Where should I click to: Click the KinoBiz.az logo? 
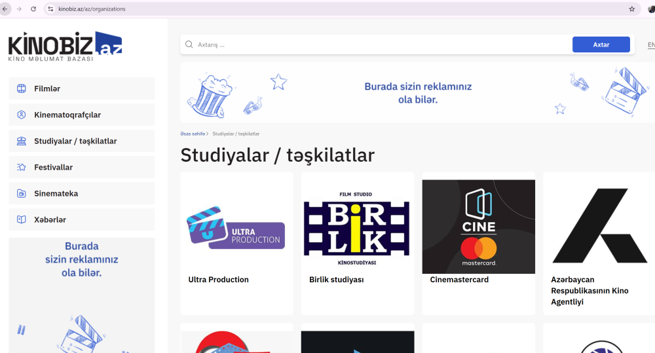click(x=65, y=46)
